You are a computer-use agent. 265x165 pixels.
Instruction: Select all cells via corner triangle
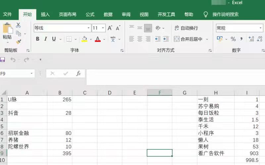pos(4,92)
